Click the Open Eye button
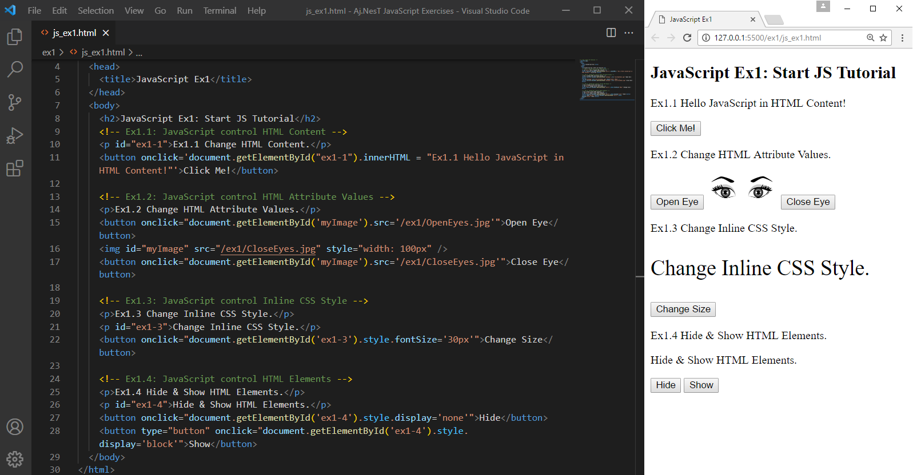The width and height of the screenshot is (913, 475). point(677,202)
